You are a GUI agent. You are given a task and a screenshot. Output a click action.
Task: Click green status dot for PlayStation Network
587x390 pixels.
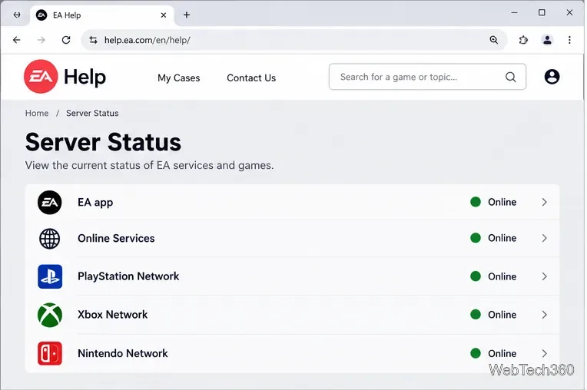[x=476, y=276]
